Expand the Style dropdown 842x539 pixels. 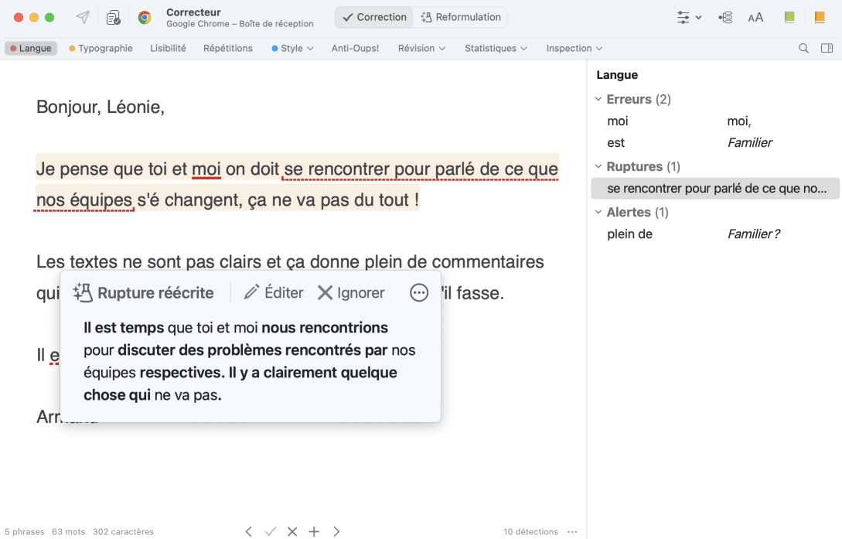(x=292, y=48)
